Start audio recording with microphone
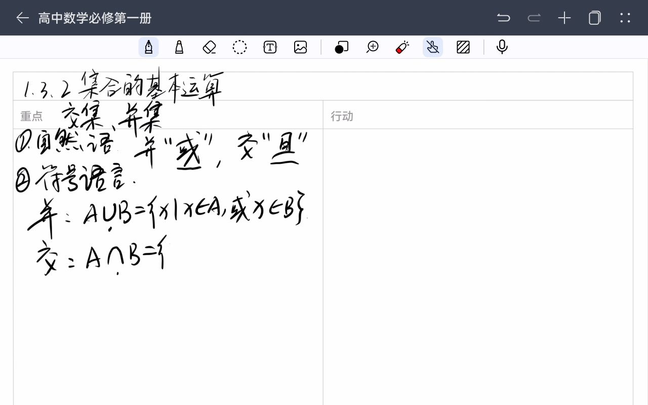 point(502,47)
